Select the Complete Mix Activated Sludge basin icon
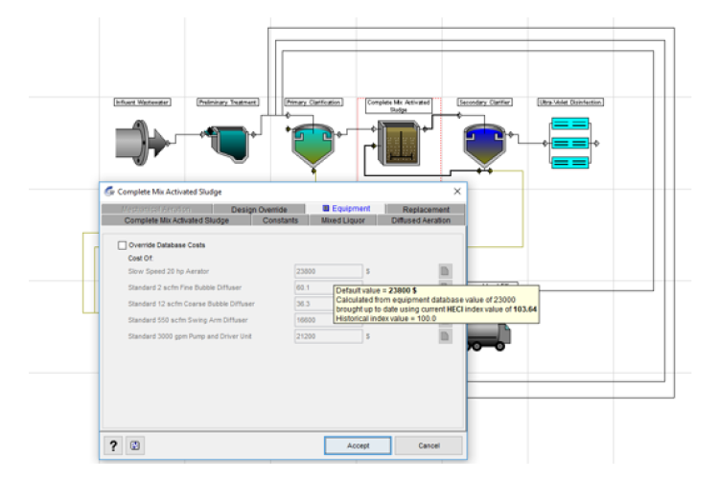 [399, 143]
